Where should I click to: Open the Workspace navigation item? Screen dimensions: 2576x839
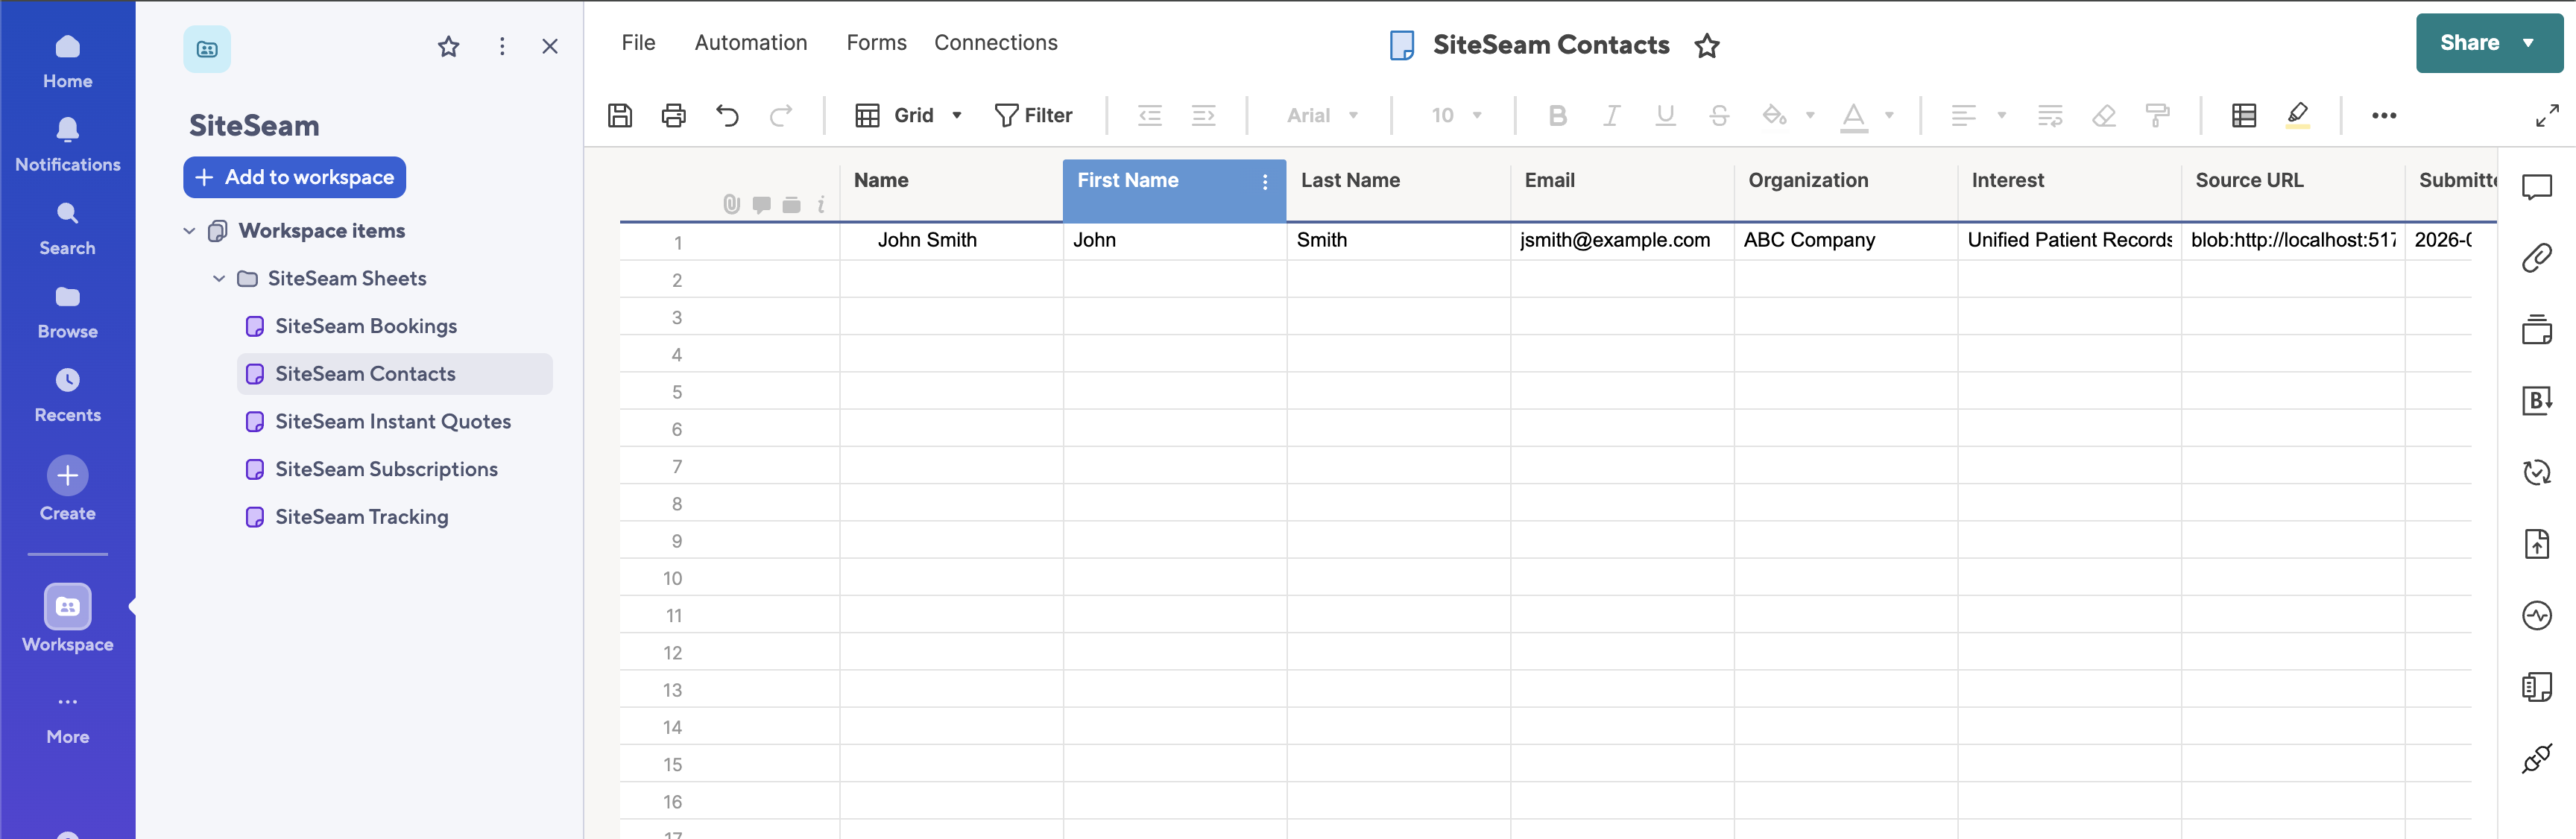68,619
